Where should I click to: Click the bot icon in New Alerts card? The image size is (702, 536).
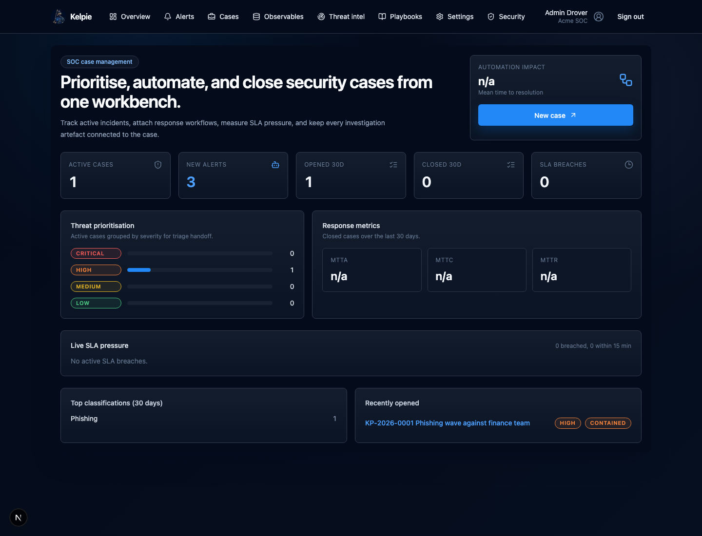coord(275,165)
